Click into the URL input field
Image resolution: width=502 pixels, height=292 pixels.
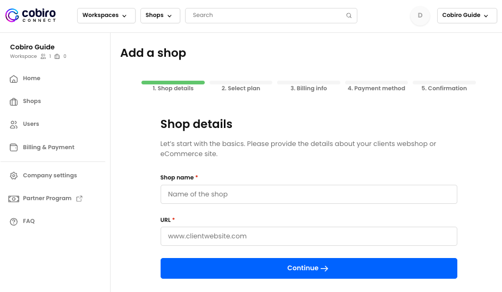point(308,236)
